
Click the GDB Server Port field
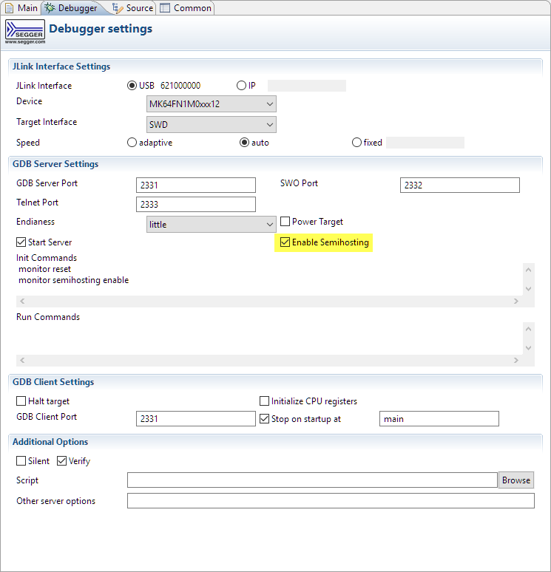196,185
